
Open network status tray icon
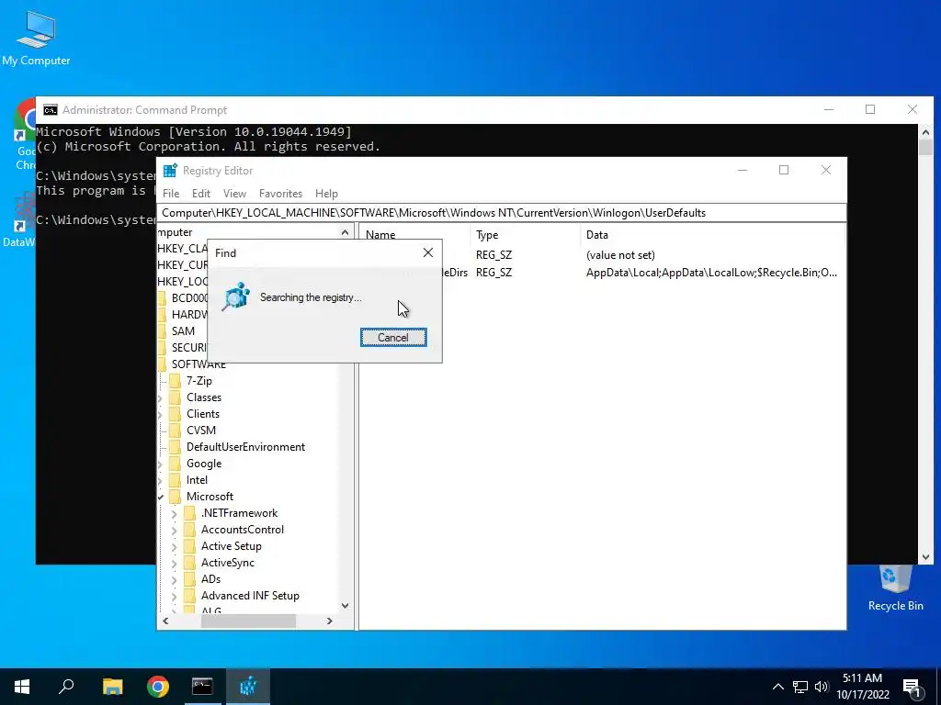pos(800,687)
